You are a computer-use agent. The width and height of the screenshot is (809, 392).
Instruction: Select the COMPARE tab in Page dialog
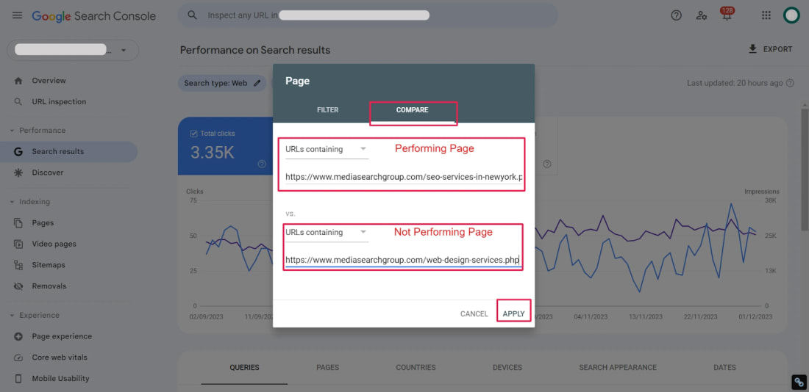pyautogui.click(x=413, y=110)
